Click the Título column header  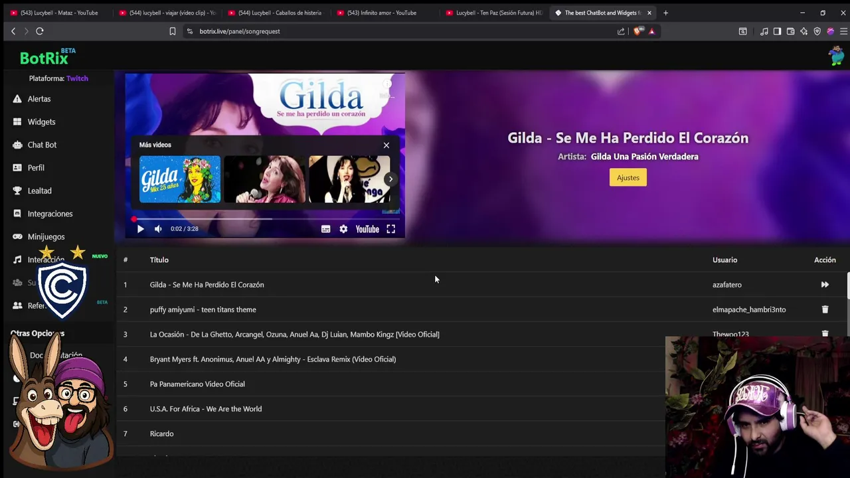pyautogui.click(x=159, y=260)
